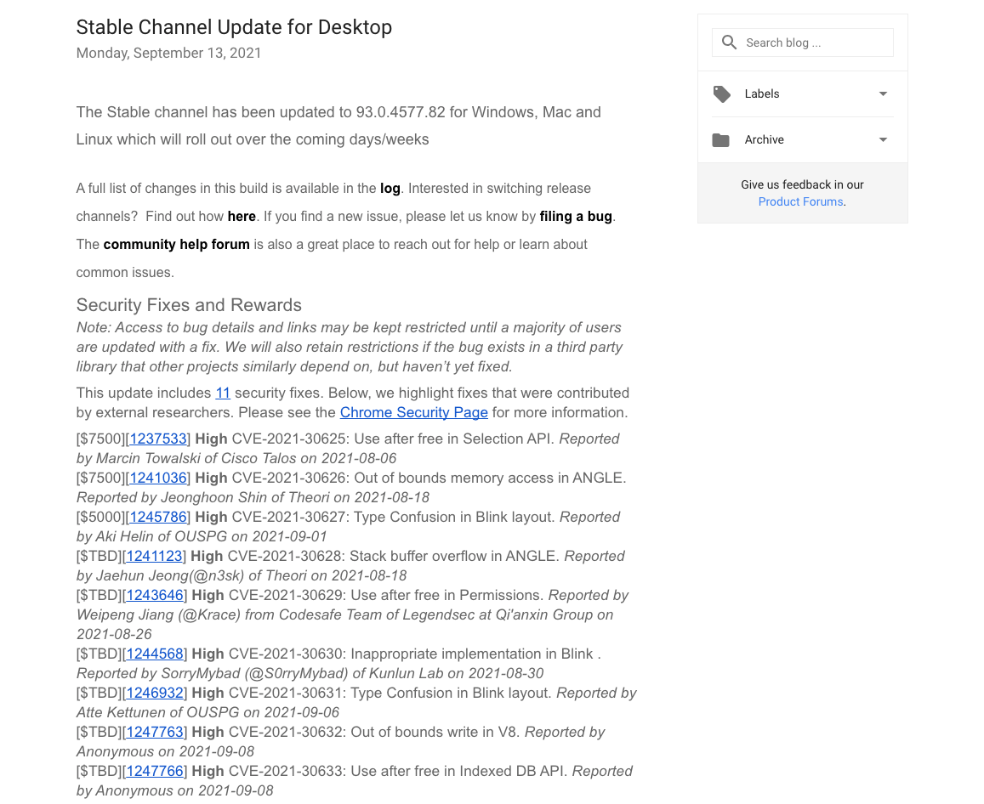
Task: Follow the 'here' switching channels link
Action: click(242, 217)
